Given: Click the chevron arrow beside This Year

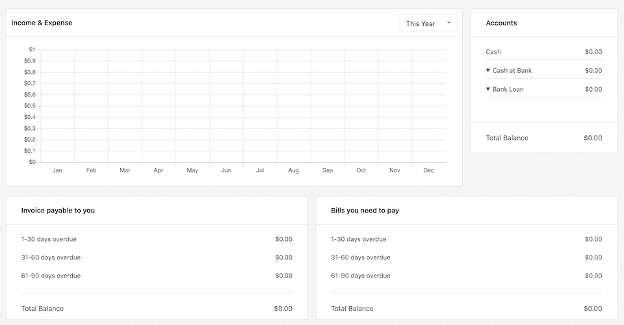Looking at the screenshot, I should pyautogui.click(x=448, y=23).
